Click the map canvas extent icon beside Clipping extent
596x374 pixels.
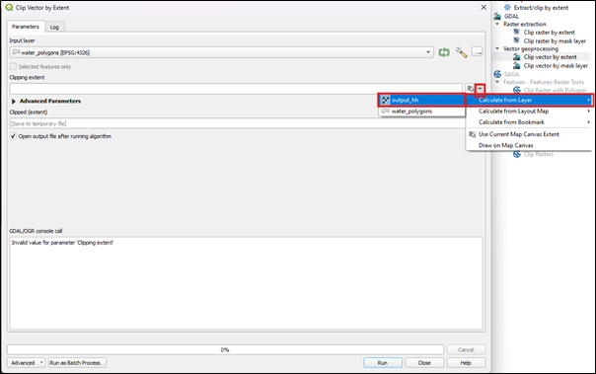coord(471,89)
